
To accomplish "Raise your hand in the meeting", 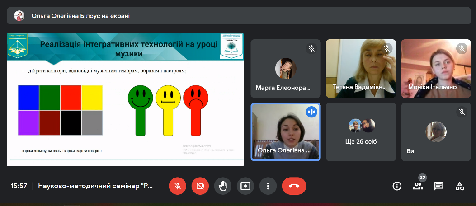I will (x=223, y=186).
